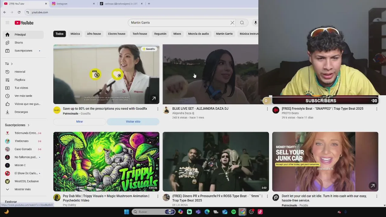This screenshot has width=386, height=217.
Task: Open Caso Cerrado channel subscription
Action: 23,149
